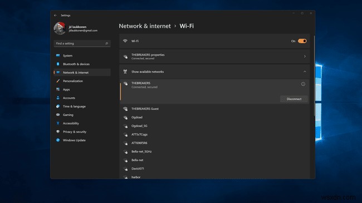Open Time & language settings
This screenshot has width=362, height=203.
pyautogui.click(x=82, y=106)
